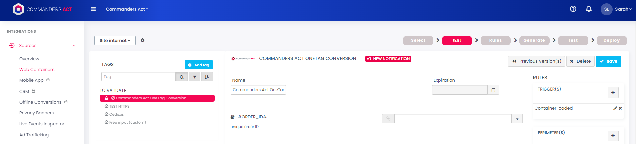Screen dimensions: 636x144
Task: Click the sort tags icon
Action: [x=207, y=77]
